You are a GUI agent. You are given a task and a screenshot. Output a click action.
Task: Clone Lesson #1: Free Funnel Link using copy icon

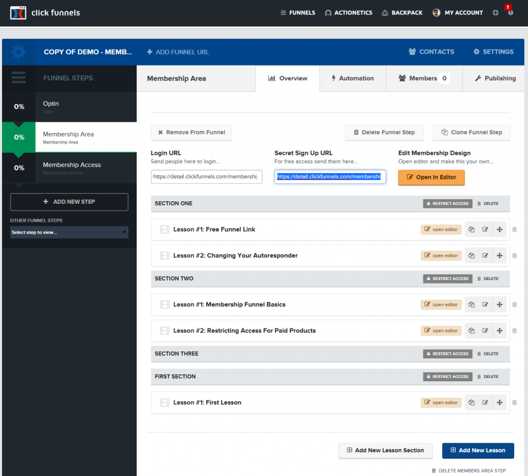pyautogui.click(x=471, y=229)
